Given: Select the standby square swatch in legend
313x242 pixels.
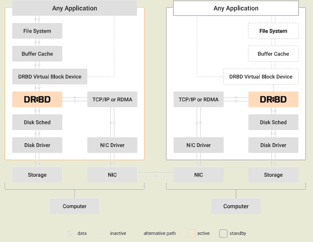Looking at the screenshot, I should pos(223,233).
